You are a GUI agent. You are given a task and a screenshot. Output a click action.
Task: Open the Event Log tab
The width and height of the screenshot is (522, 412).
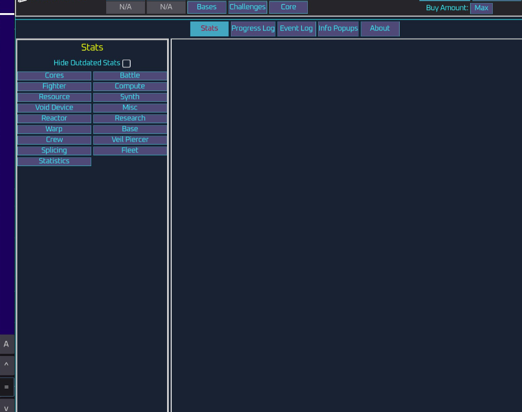click(x=296, y=28)
